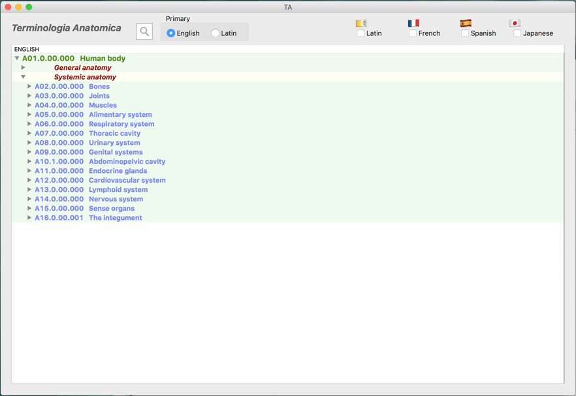Expand the General anatomy section

(x=24, y=68)
